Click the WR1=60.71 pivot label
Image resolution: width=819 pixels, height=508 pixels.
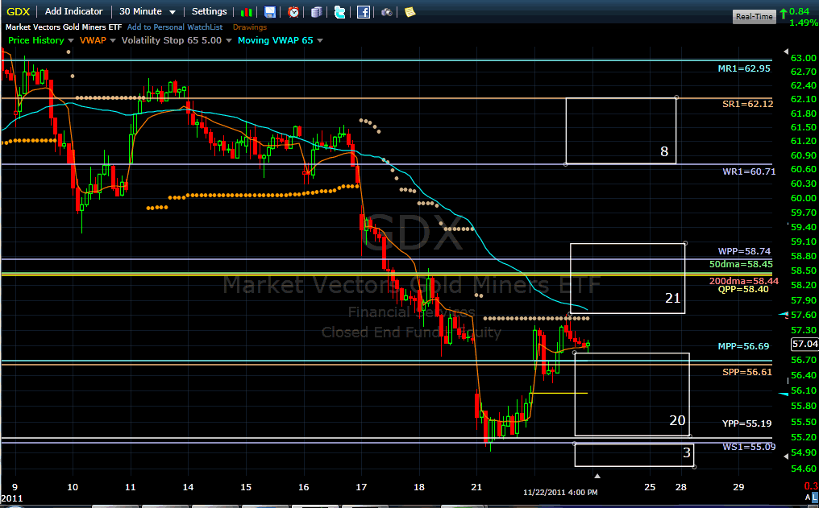749,171
